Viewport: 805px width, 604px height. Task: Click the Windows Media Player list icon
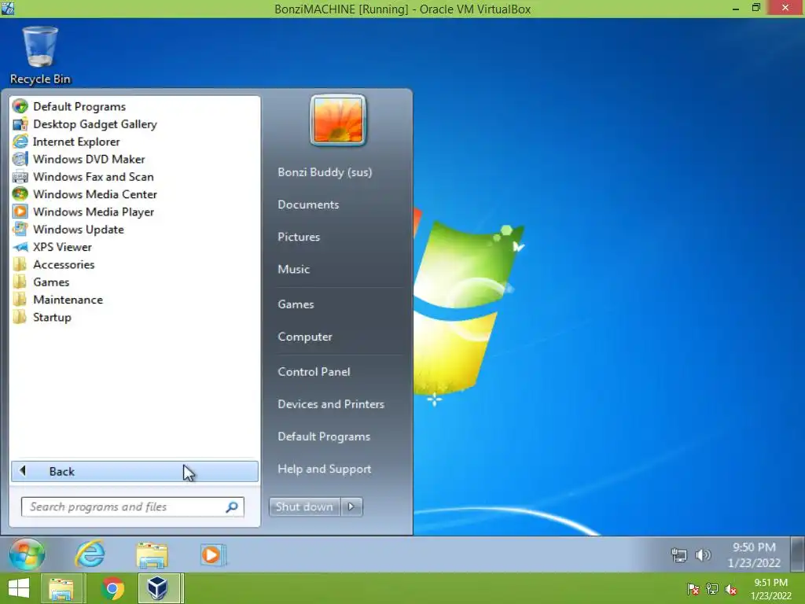pos(20,212)
